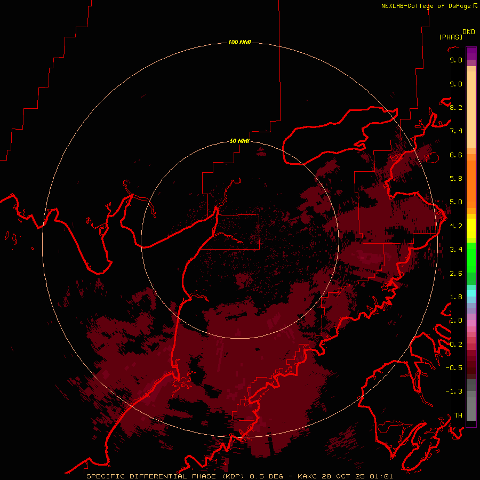Image resolution: width=480 pixels, height=480 pixels.
Task: Pick the purple band atop the color bar
Action: (x=471, y=53)
